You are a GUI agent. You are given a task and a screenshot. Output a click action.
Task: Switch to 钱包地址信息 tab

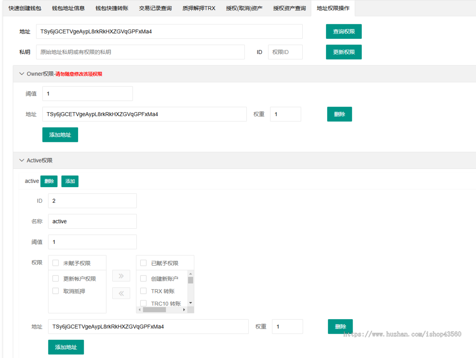click(x=68, y=8)
